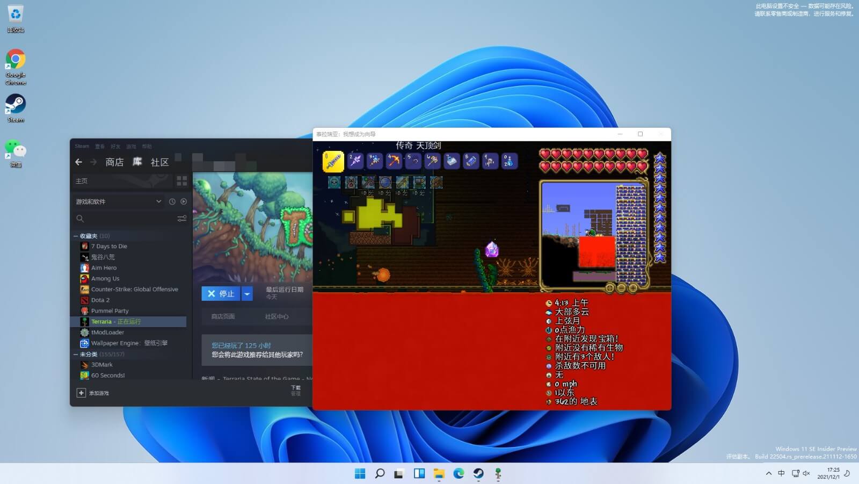Open Steam library search filters icon
Screen dimensions: 859x484
pyautogui.click(x=182, y=219)
